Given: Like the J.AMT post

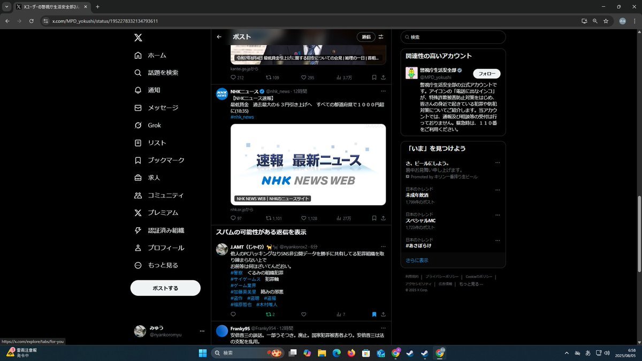Looking at the screenshot, I should (304, 314).
